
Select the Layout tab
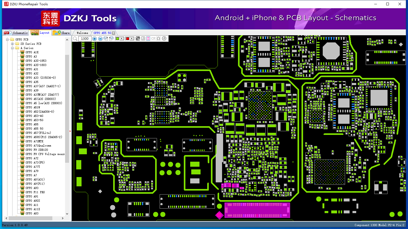click(x=40, y=33)
